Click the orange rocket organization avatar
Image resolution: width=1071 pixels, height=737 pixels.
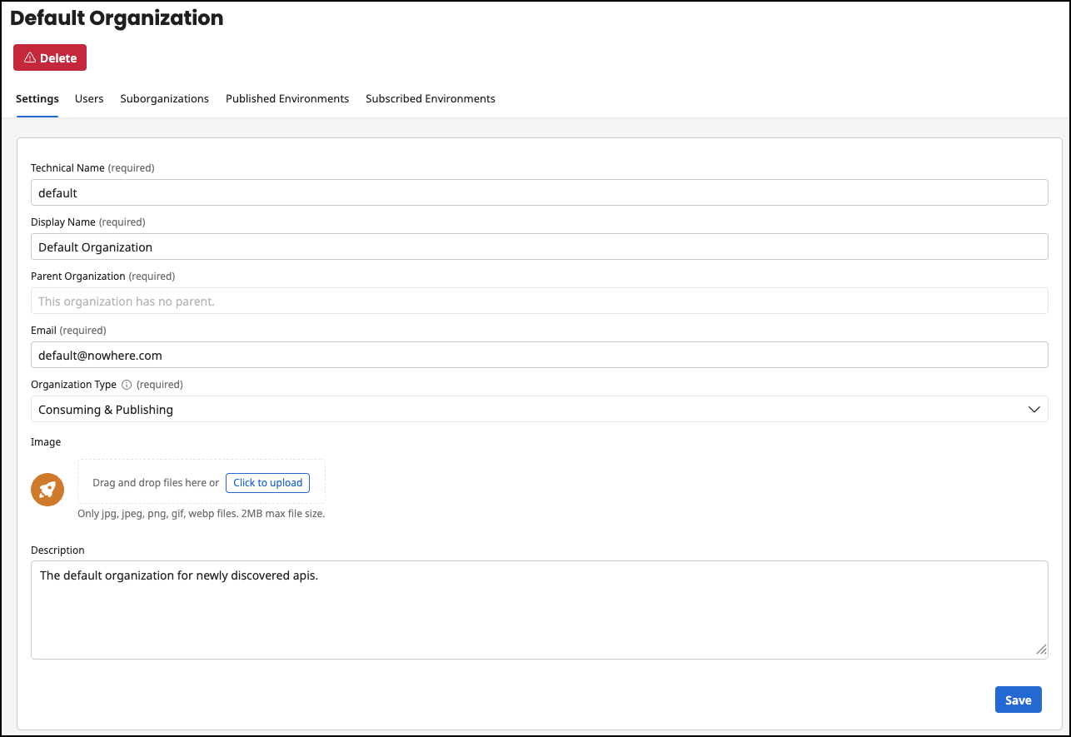47,490
